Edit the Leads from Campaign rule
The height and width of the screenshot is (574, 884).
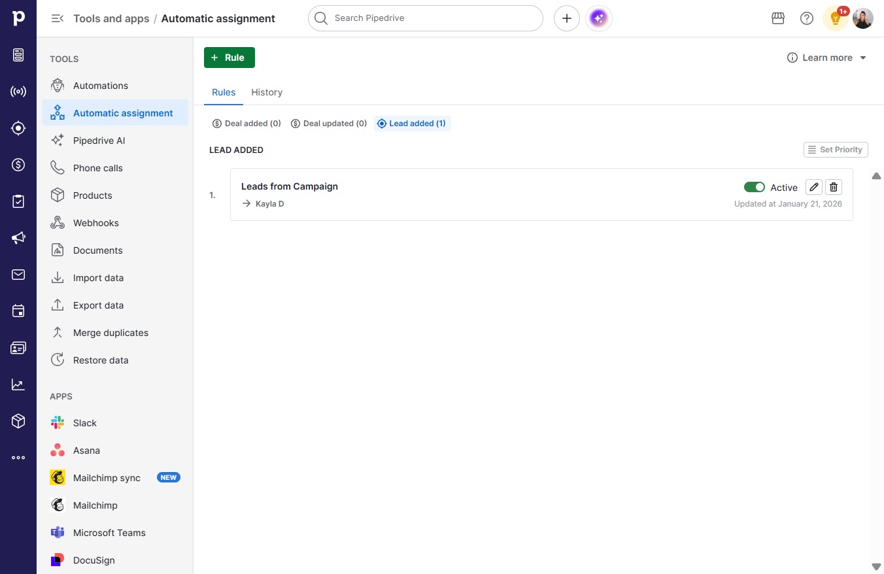pos(814,187)
